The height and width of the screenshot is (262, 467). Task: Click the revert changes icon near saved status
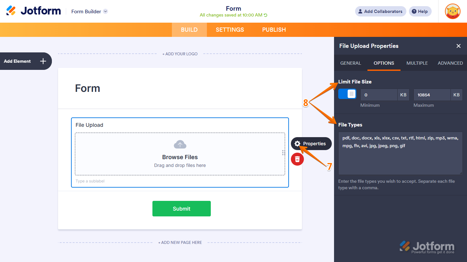266,15
